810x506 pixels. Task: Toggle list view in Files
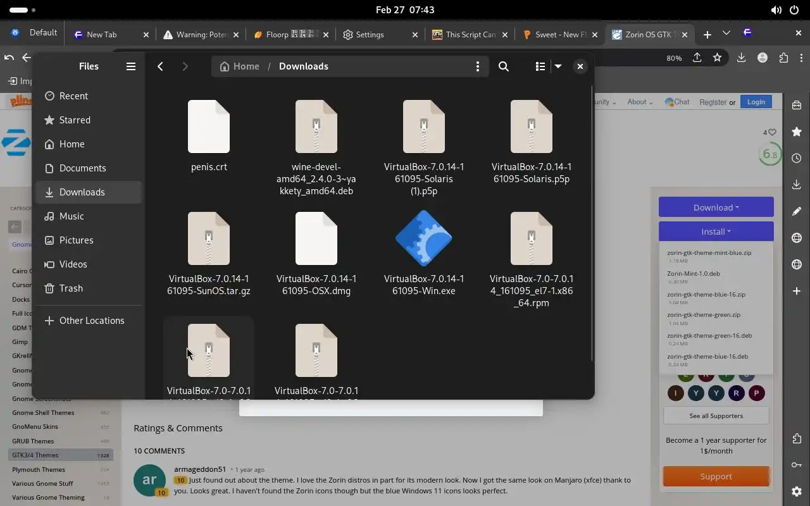(x=540, y=66)
